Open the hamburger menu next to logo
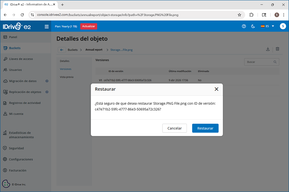289x192 pixels. pos(47,27)
